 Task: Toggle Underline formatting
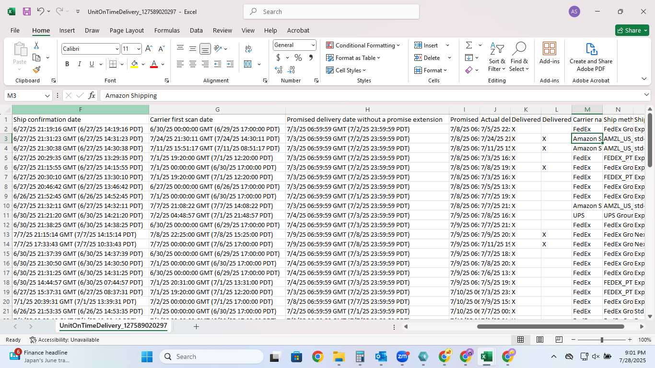click(x=92, y=64)
